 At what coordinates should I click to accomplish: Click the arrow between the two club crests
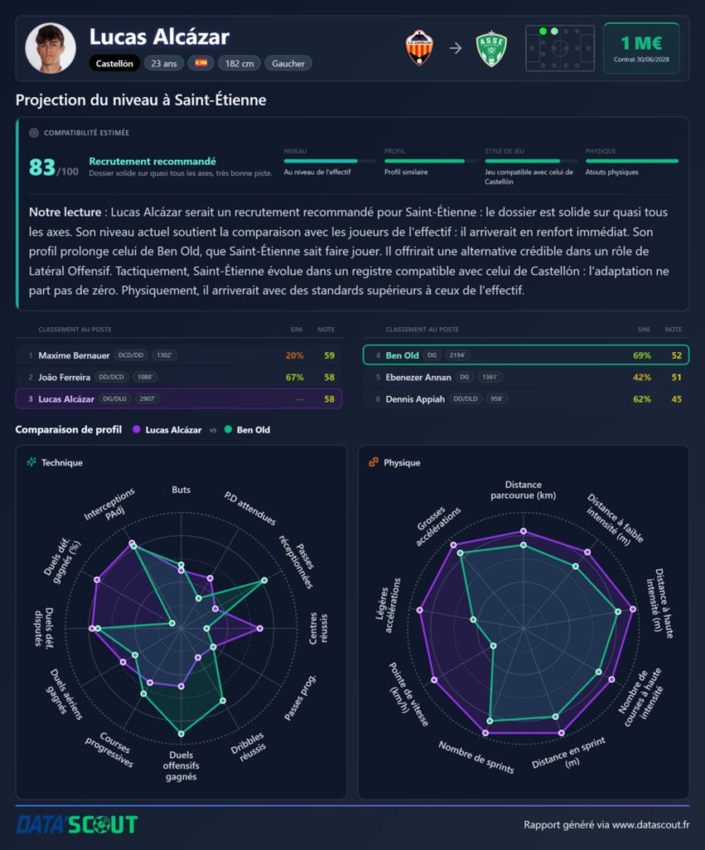[456, 48]
